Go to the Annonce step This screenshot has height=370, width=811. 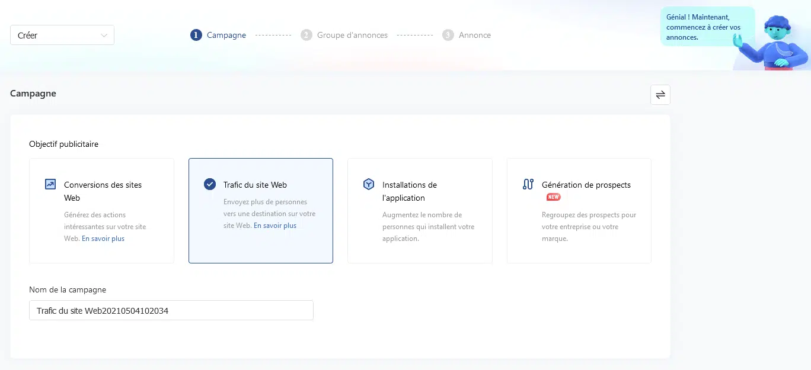[x=474, y=35]
